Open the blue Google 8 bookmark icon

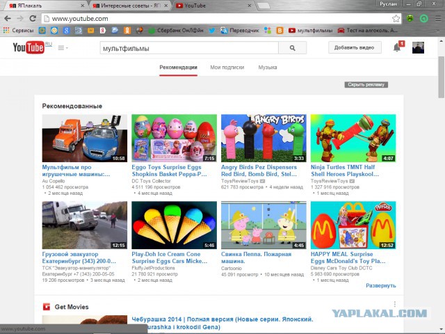click(x=66, y=31)
